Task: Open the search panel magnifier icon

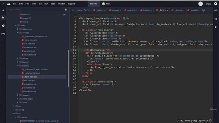Action: pyautogui.click(x=3, y=10)
